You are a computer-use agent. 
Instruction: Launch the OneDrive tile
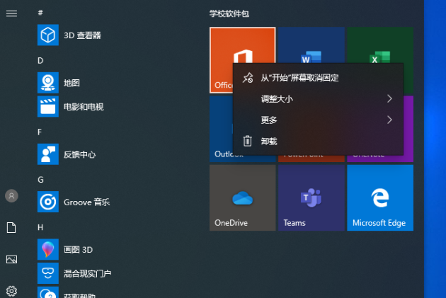(243, 198)
